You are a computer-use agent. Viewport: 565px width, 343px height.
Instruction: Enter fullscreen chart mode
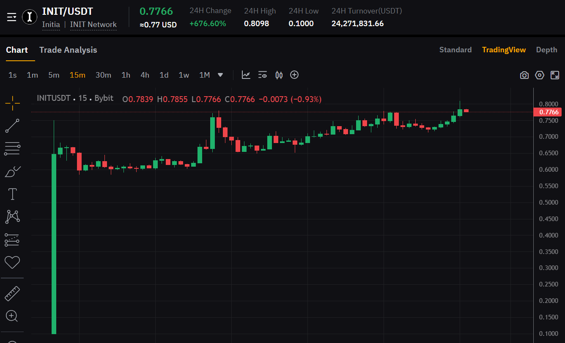pyautogui.click(x=555, y=75)
